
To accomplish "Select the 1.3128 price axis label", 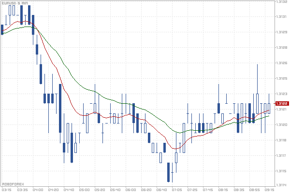I will click(282, 48).
